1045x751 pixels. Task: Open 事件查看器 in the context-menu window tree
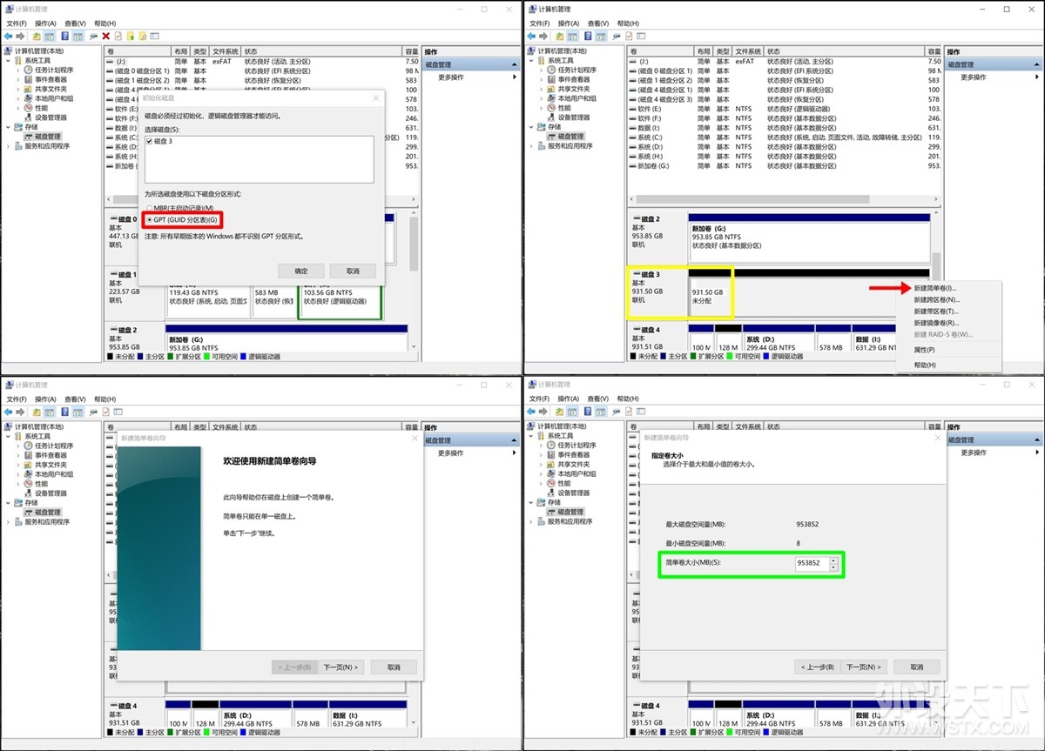[x=573, y=80]
